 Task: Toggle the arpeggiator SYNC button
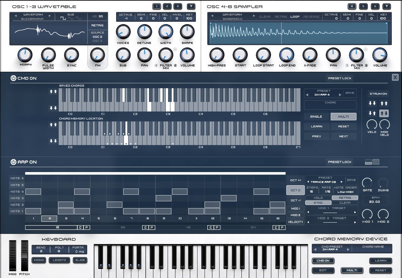pyautogui.click(x=318, y=203)
